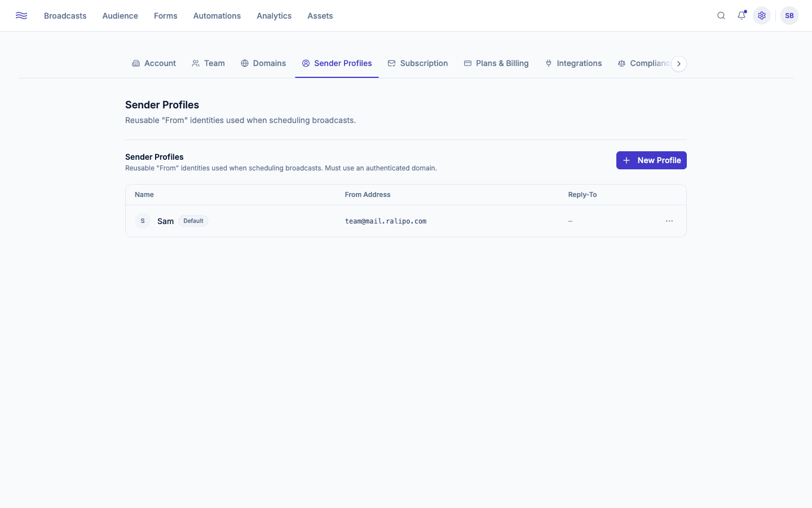
Task: Go to Plans & Billing tab
Action: [x=496, y=63]
